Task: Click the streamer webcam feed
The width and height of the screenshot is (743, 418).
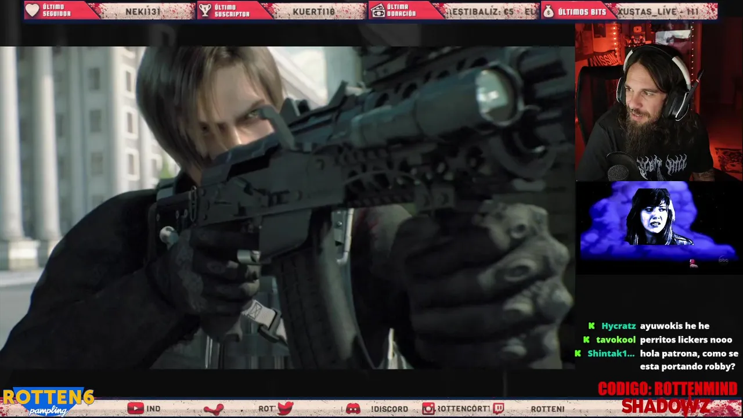Action: pos(659,102)
